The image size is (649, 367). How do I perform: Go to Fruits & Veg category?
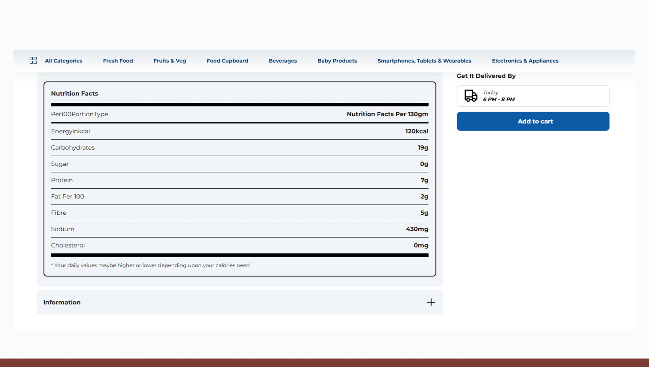170,61
